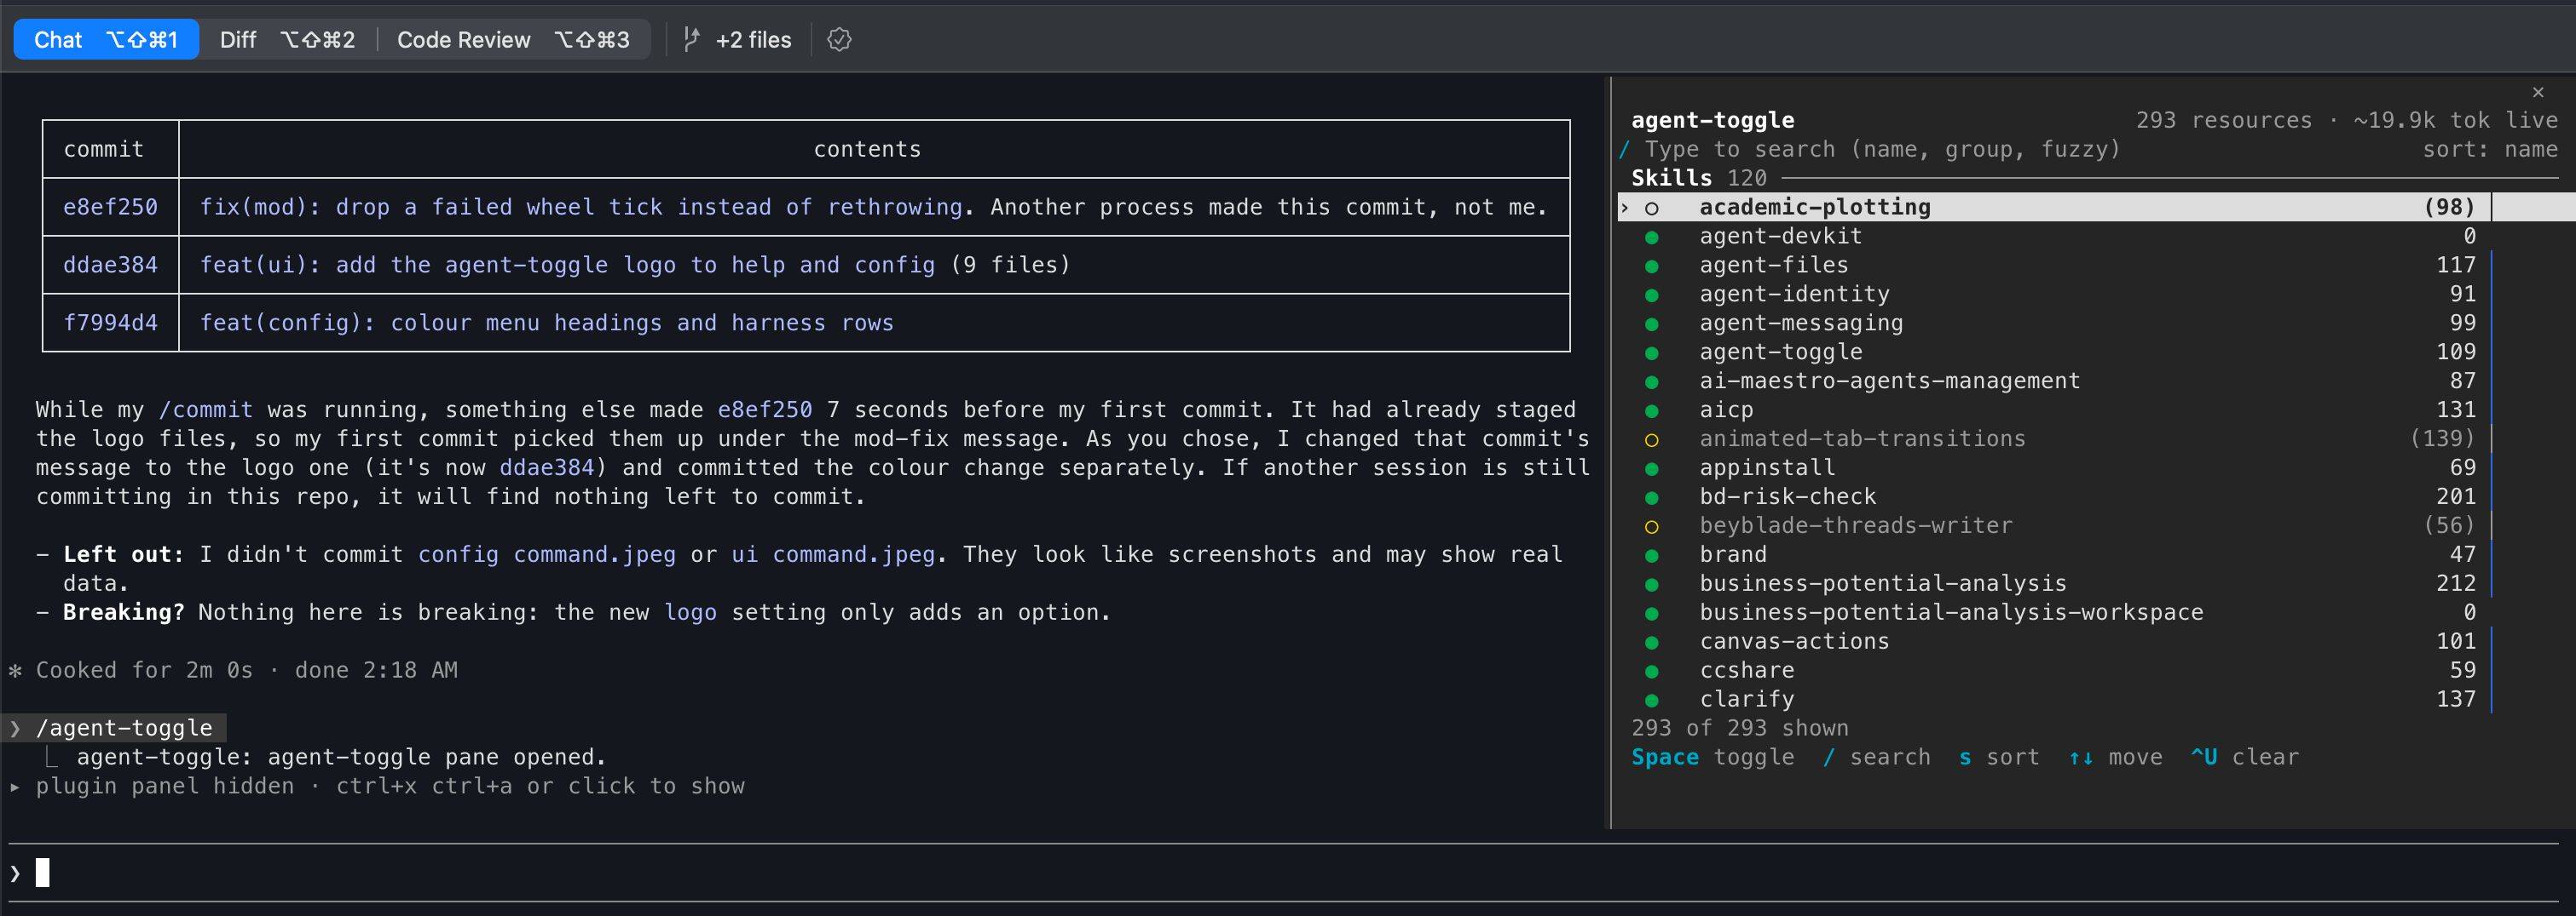Expand the academic-plotting row chevron

pyautogui.click(x=1625, y=208)
